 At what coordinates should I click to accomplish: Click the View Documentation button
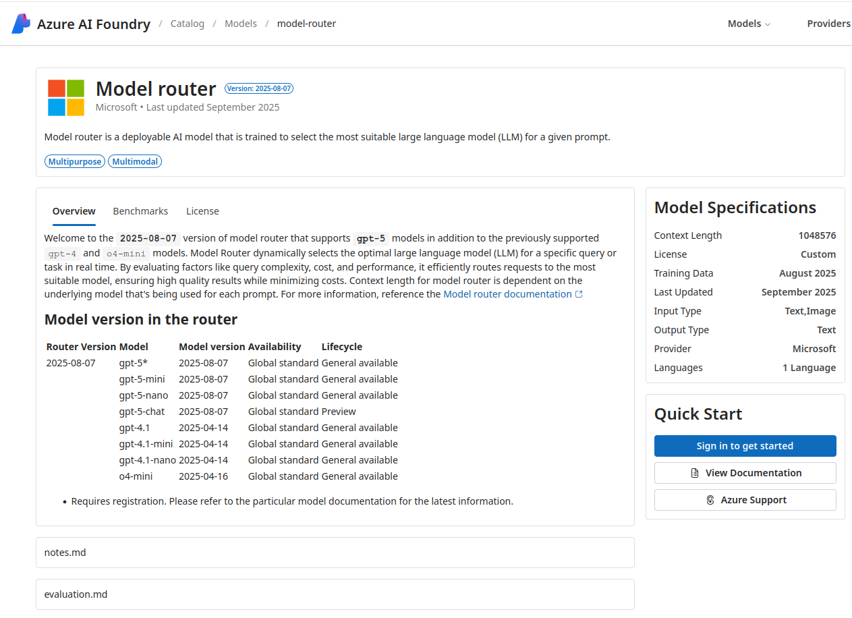click(x=745, y=473)
